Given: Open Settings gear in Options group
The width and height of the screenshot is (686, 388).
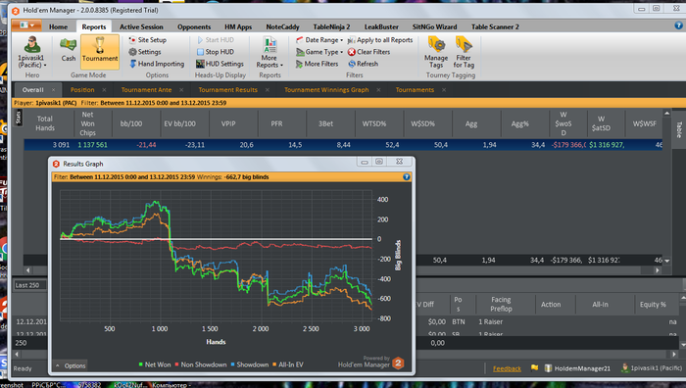Looking at the screenshot, I should pos(145,52).
